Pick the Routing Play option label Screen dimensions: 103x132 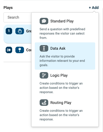[x=61, y=103]
